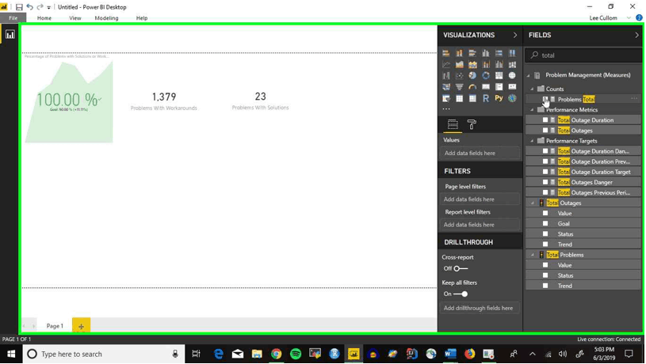The image size is (646, 364).
Task: Select the Matrix visualization
Action: [x=472, y=98]
